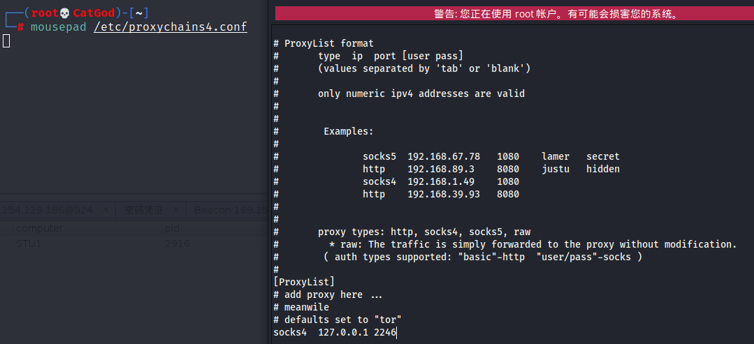754x344 pixels.
Task: Click the pid value 2916 cell
Action: tap(177, 244)
